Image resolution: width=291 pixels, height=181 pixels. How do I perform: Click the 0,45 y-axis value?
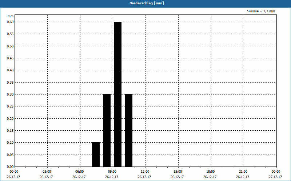[x=10, y=58]
